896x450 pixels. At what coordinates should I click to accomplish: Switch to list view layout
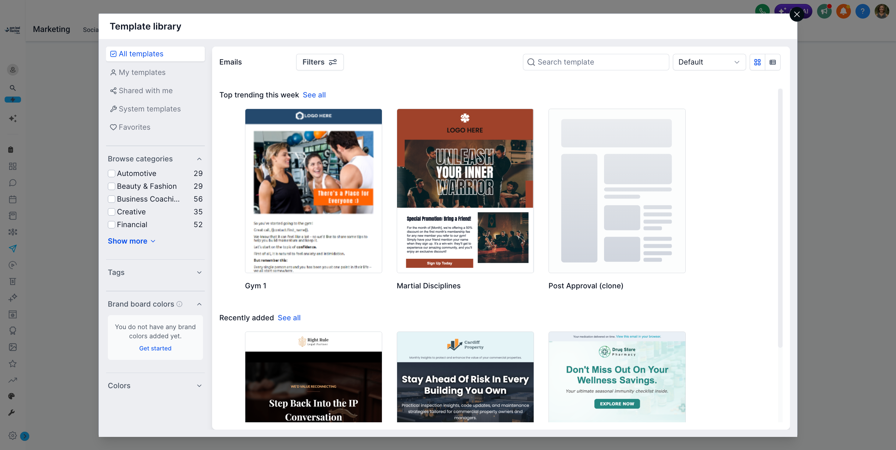point(773,62)
